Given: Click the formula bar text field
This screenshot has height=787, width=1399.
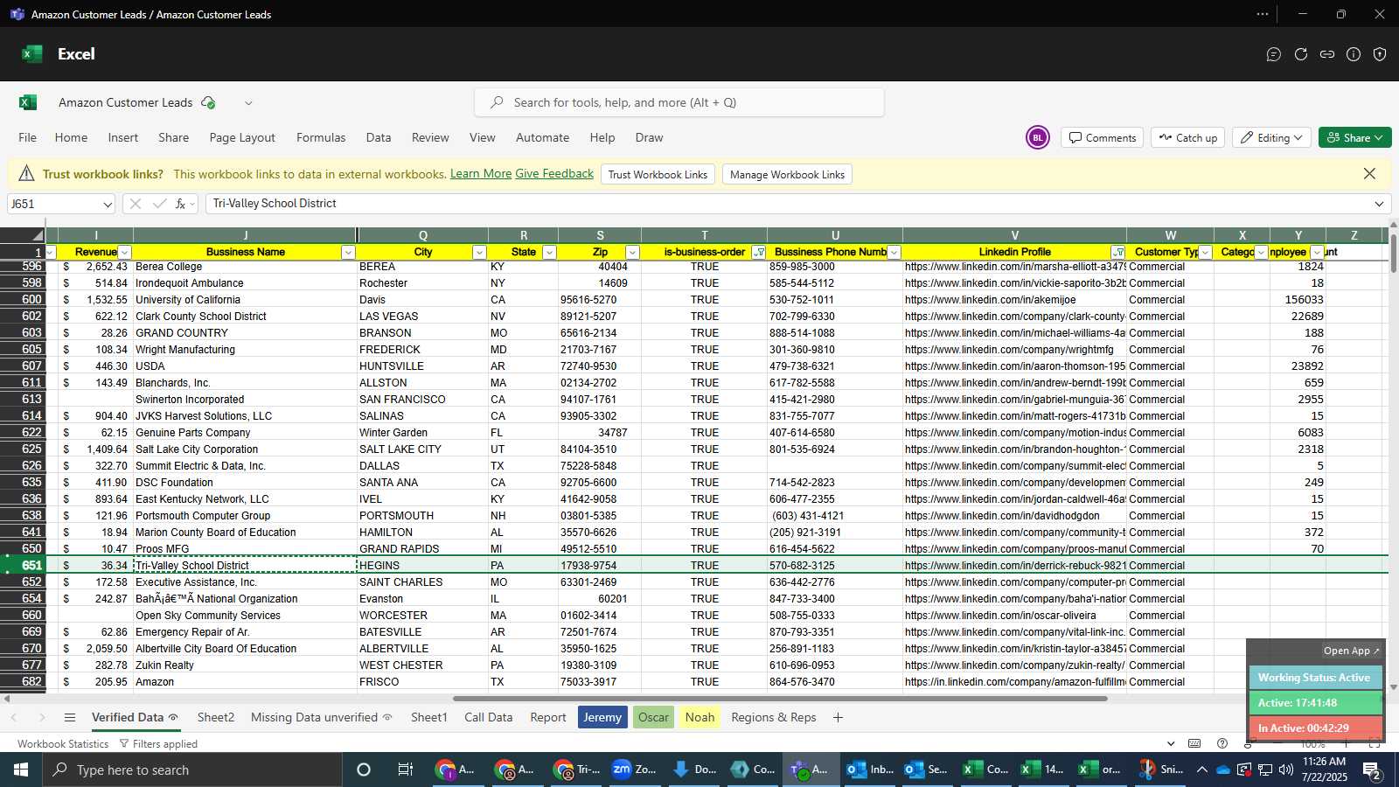Looking at the screenshot, I should (789, 204).
